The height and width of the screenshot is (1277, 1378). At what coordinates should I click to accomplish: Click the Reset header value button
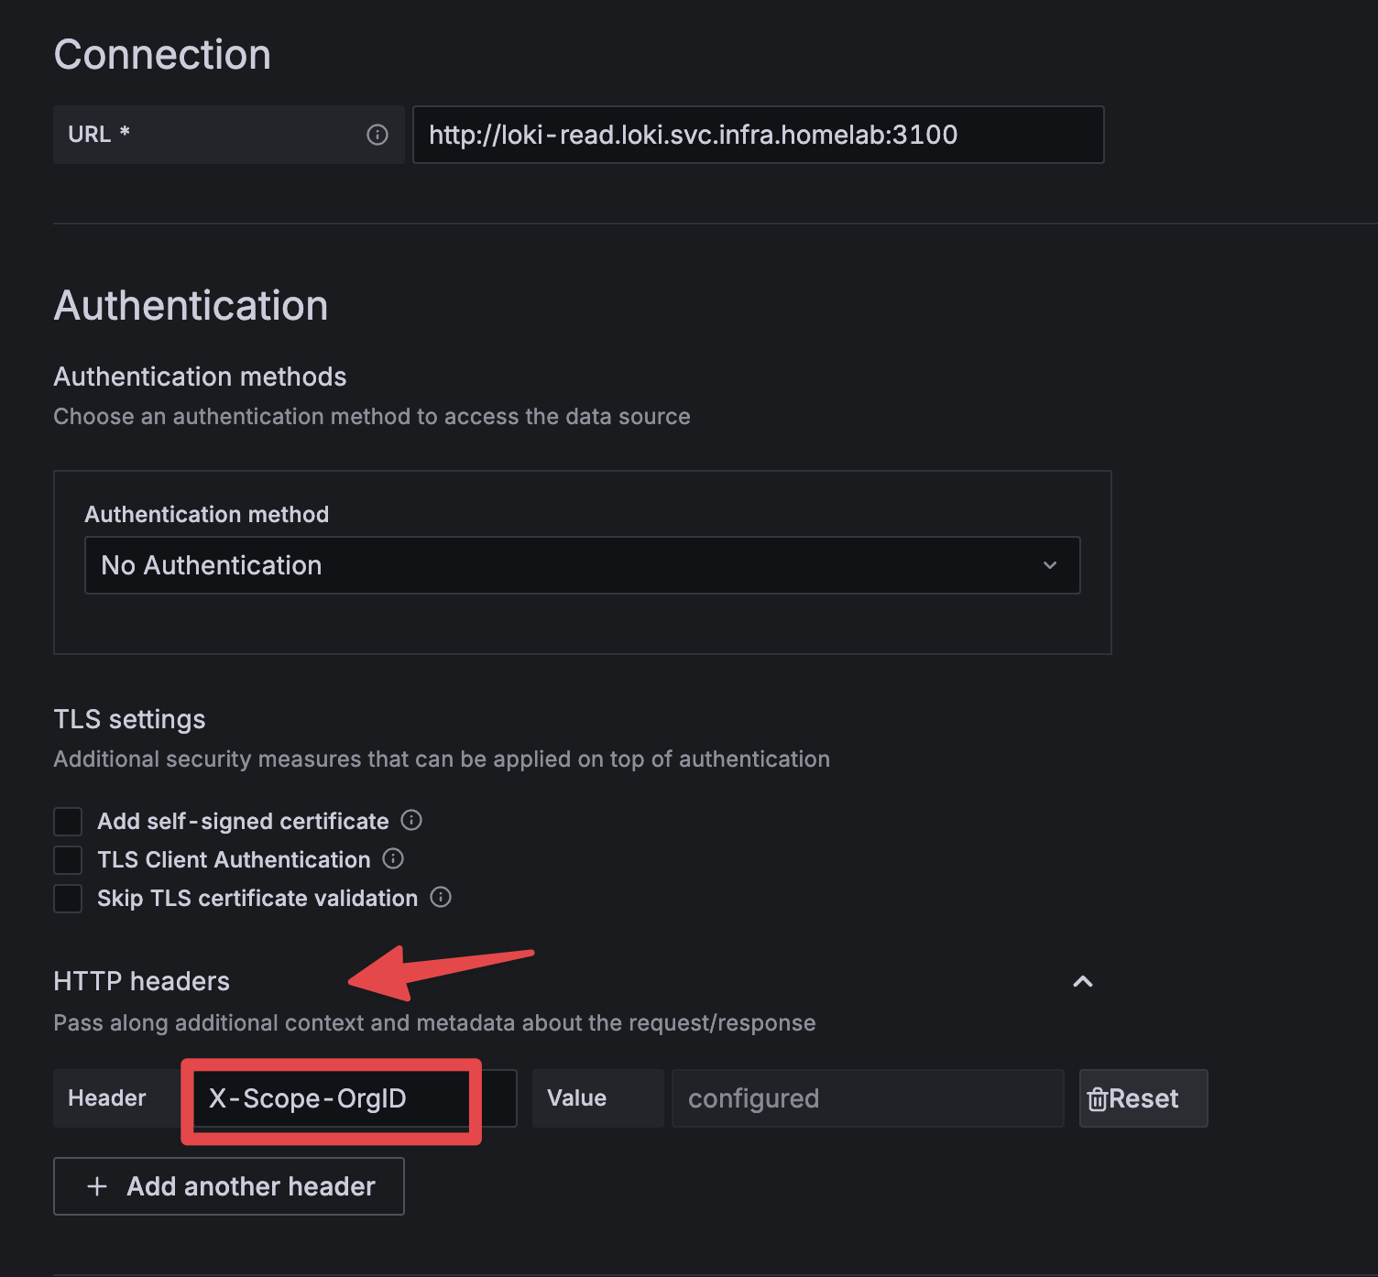pyautogui.click(x=1143, y=1098)
